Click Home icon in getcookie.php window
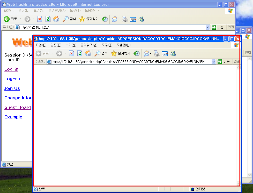This screenshot has width=253, height=193. (x=88, y=53)
